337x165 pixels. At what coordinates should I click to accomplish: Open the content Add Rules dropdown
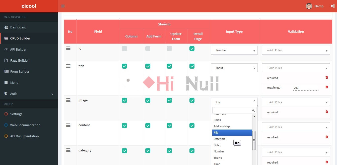point(296,127)
